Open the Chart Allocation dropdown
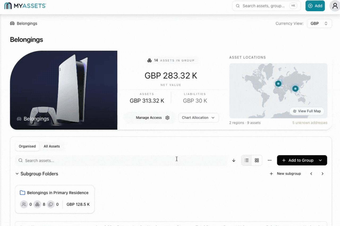Screen dimensions: 340x226 (198, 118)
